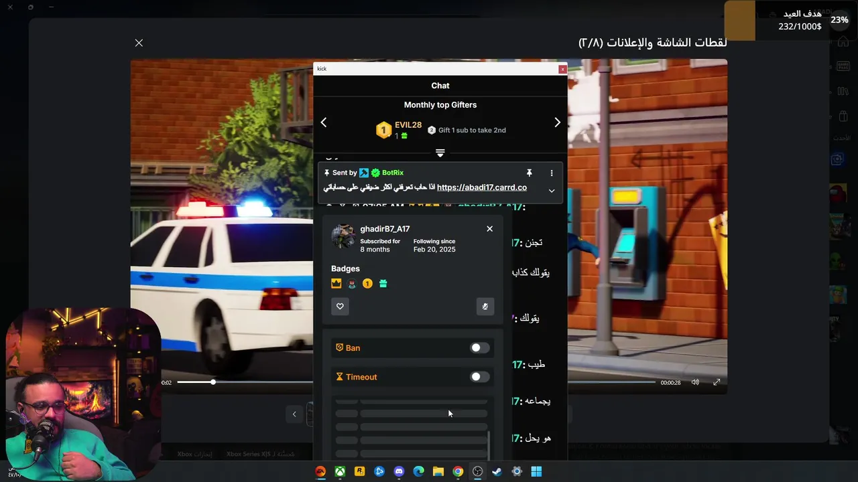Screen dimensions: 858x482
Task: Click the green gift badge
Action: 383,284
